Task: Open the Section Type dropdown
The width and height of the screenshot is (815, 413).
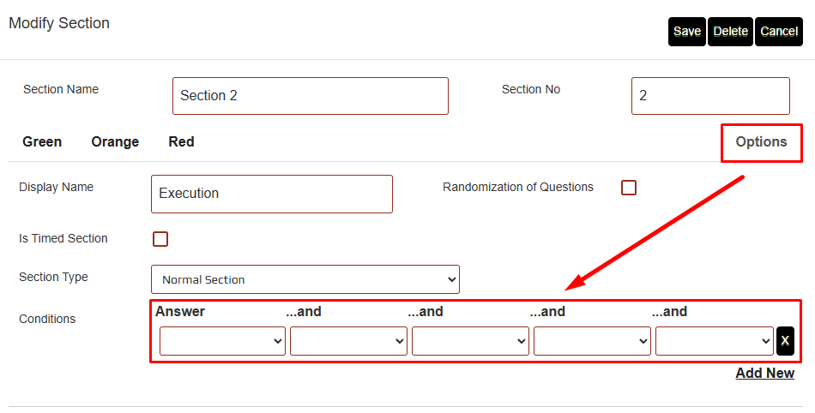Action: pyautogui.click(x=305, y=279)
